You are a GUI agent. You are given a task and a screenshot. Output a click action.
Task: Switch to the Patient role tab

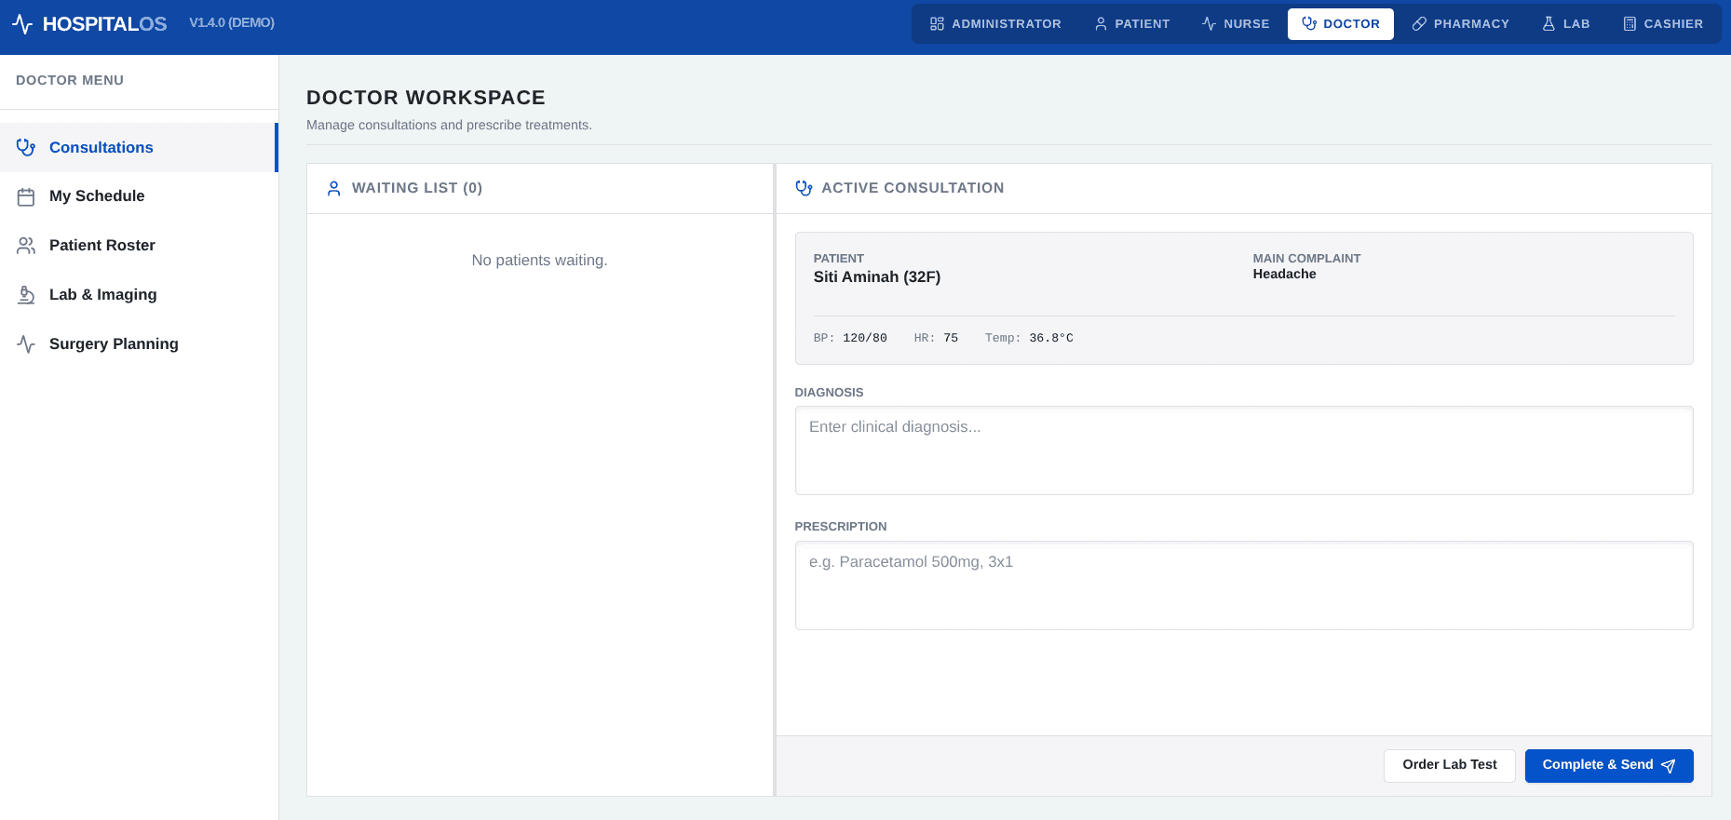1132,24
